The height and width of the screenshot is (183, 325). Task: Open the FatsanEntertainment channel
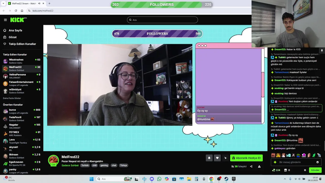point(22,84)
